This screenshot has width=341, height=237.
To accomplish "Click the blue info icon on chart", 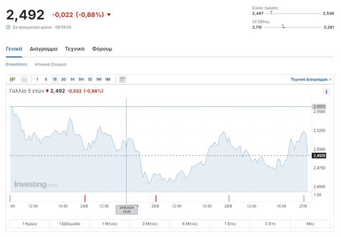I will (326, 92).
